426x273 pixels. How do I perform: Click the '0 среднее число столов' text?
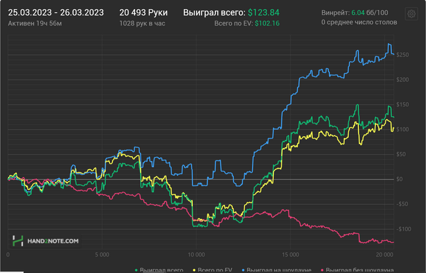pyautogui.click(x=359, y=22)
